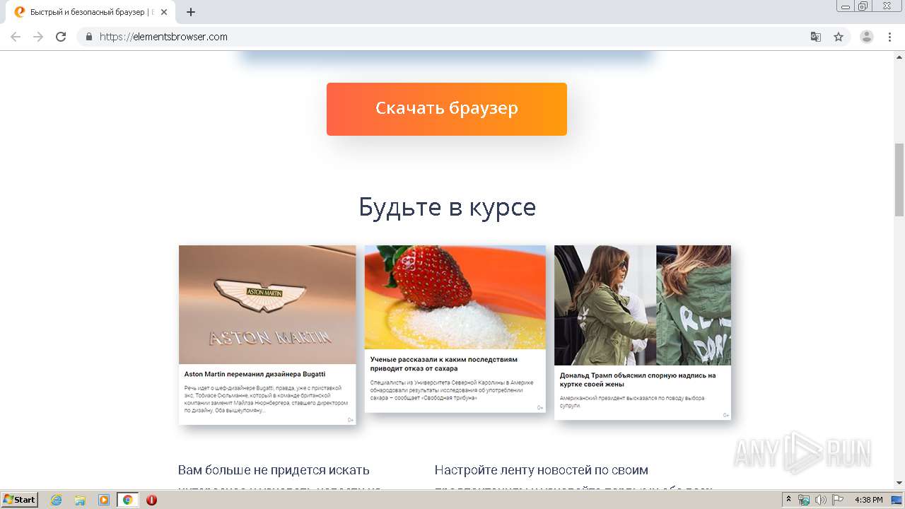This screenshot has height=509, width=905.
Task: Click the Opera taskbar icon
Action: [151, 500]
